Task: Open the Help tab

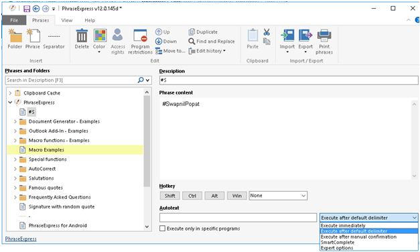Action: (90, 20)
